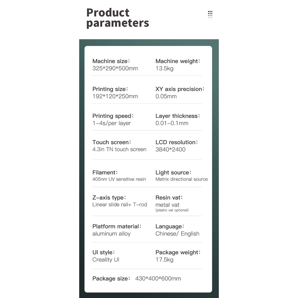Click the 3840*2400 resolution value

(170, 150)
